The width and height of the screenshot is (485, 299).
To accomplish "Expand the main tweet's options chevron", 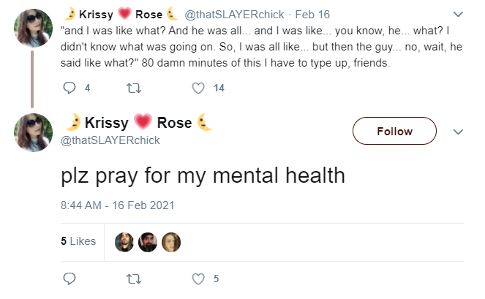I will (458, 132).
